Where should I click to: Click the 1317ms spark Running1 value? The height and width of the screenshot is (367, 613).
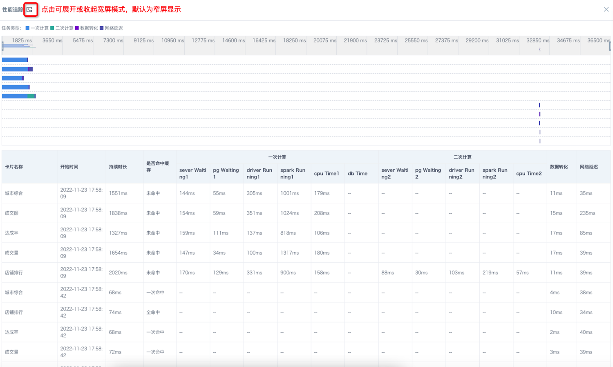(x=290, y=253)
